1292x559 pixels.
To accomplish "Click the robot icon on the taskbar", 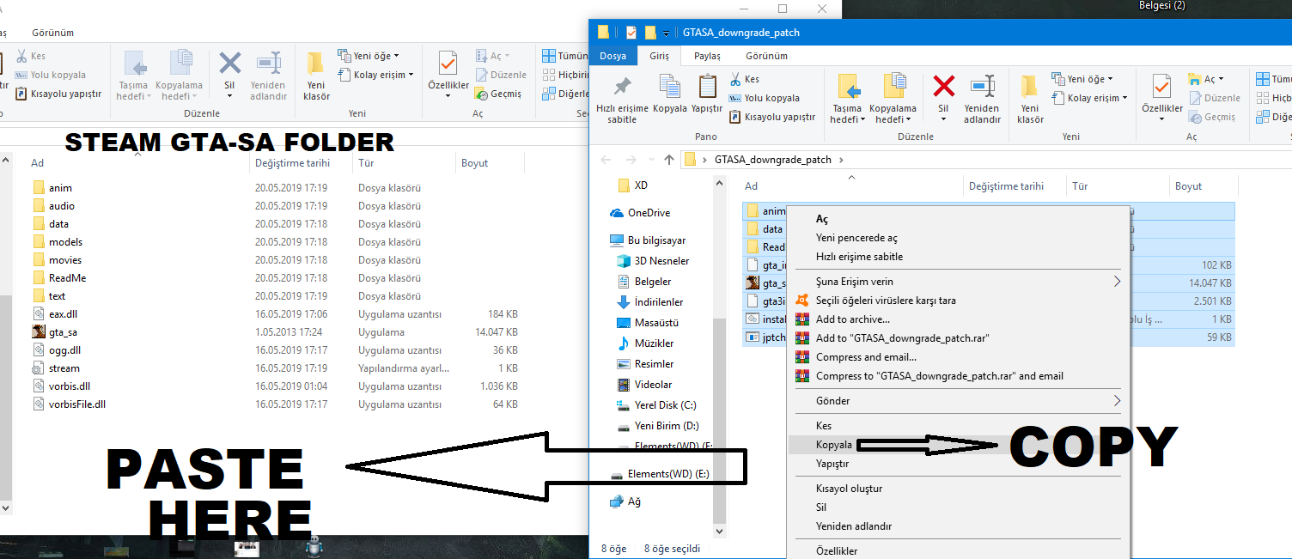I will click(315, 546).
